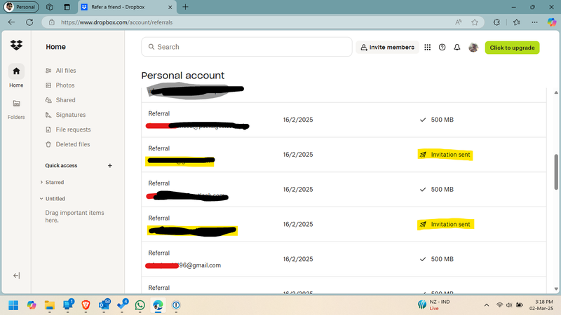
Task: Click the Home sidebar icon
Action: 16,71
